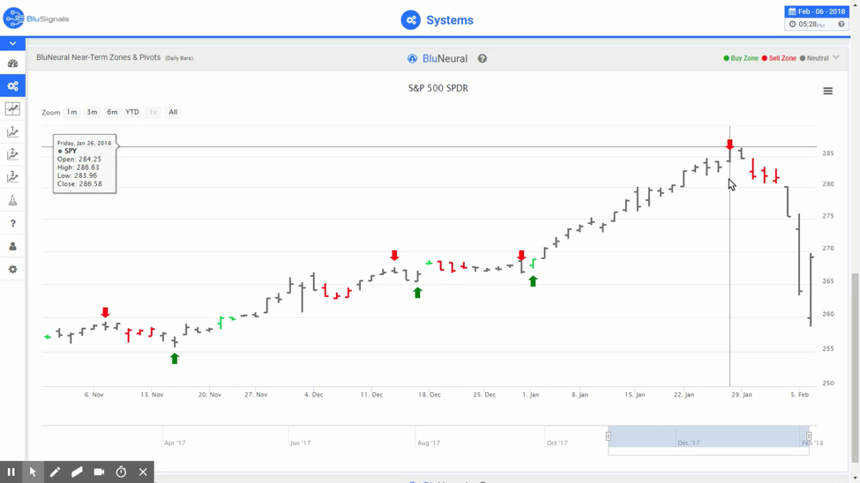Open the chart hamburger context menu
Screen dimensions: 860x483
[827, 91]
